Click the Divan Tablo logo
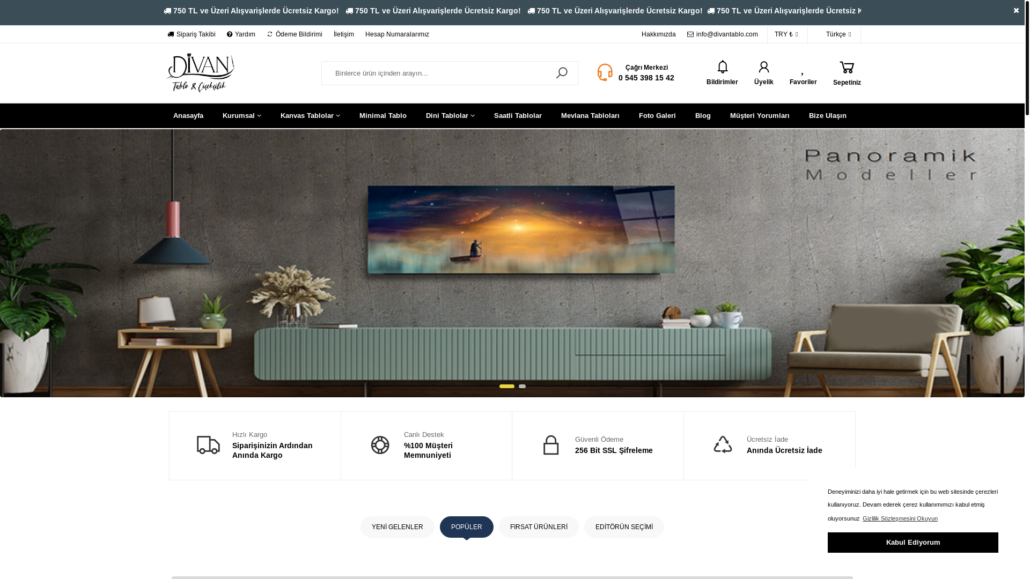The width and height of the screenshot is (1030, 579). pos(200,73)
